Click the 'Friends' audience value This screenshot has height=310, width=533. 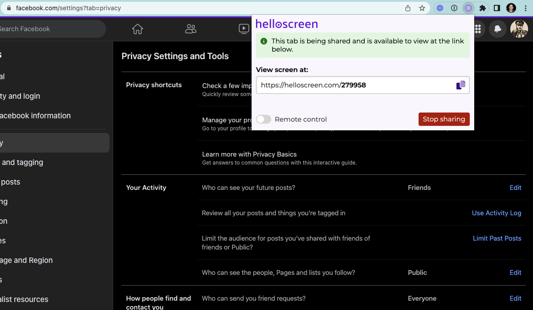click(419, 187)
